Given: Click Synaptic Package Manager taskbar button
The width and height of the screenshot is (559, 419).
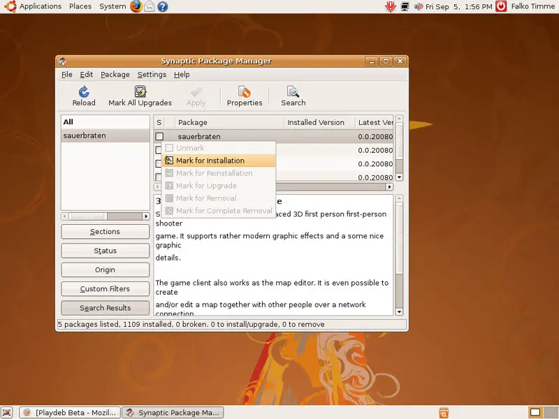Looking at the screenshot, I should [x=173, y=413].
